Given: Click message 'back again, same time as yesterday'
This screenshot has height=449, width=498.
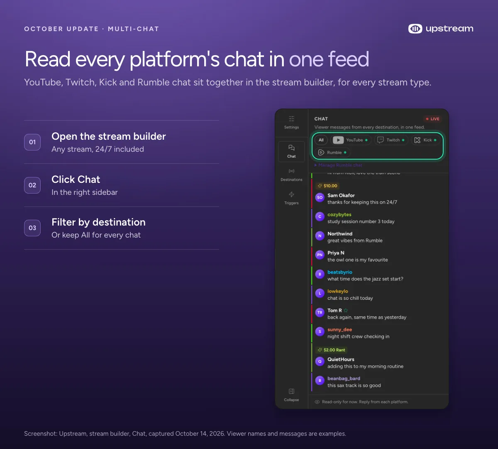Looking at the screenshot, I should tap(367, 318).
